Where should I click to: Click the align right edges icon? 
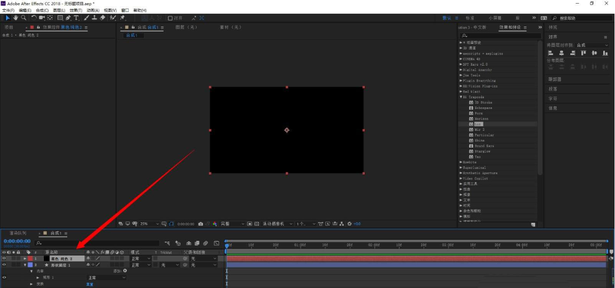(x=573, y=53)
